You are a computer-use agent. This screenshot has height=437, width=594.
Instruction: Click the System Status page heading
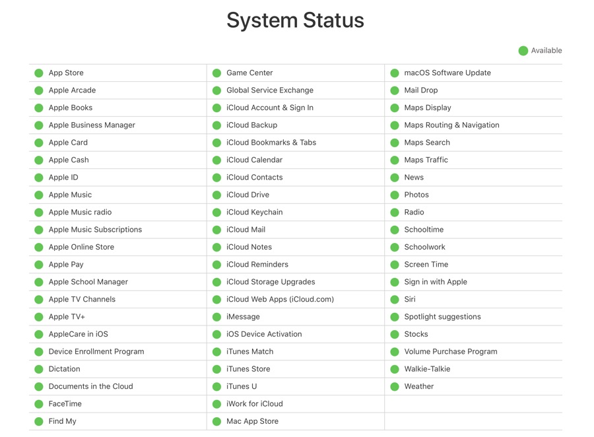(x=295, y=20)
